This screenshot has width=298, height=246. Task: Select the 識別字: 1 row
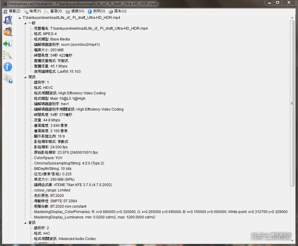tap(41, 82)
